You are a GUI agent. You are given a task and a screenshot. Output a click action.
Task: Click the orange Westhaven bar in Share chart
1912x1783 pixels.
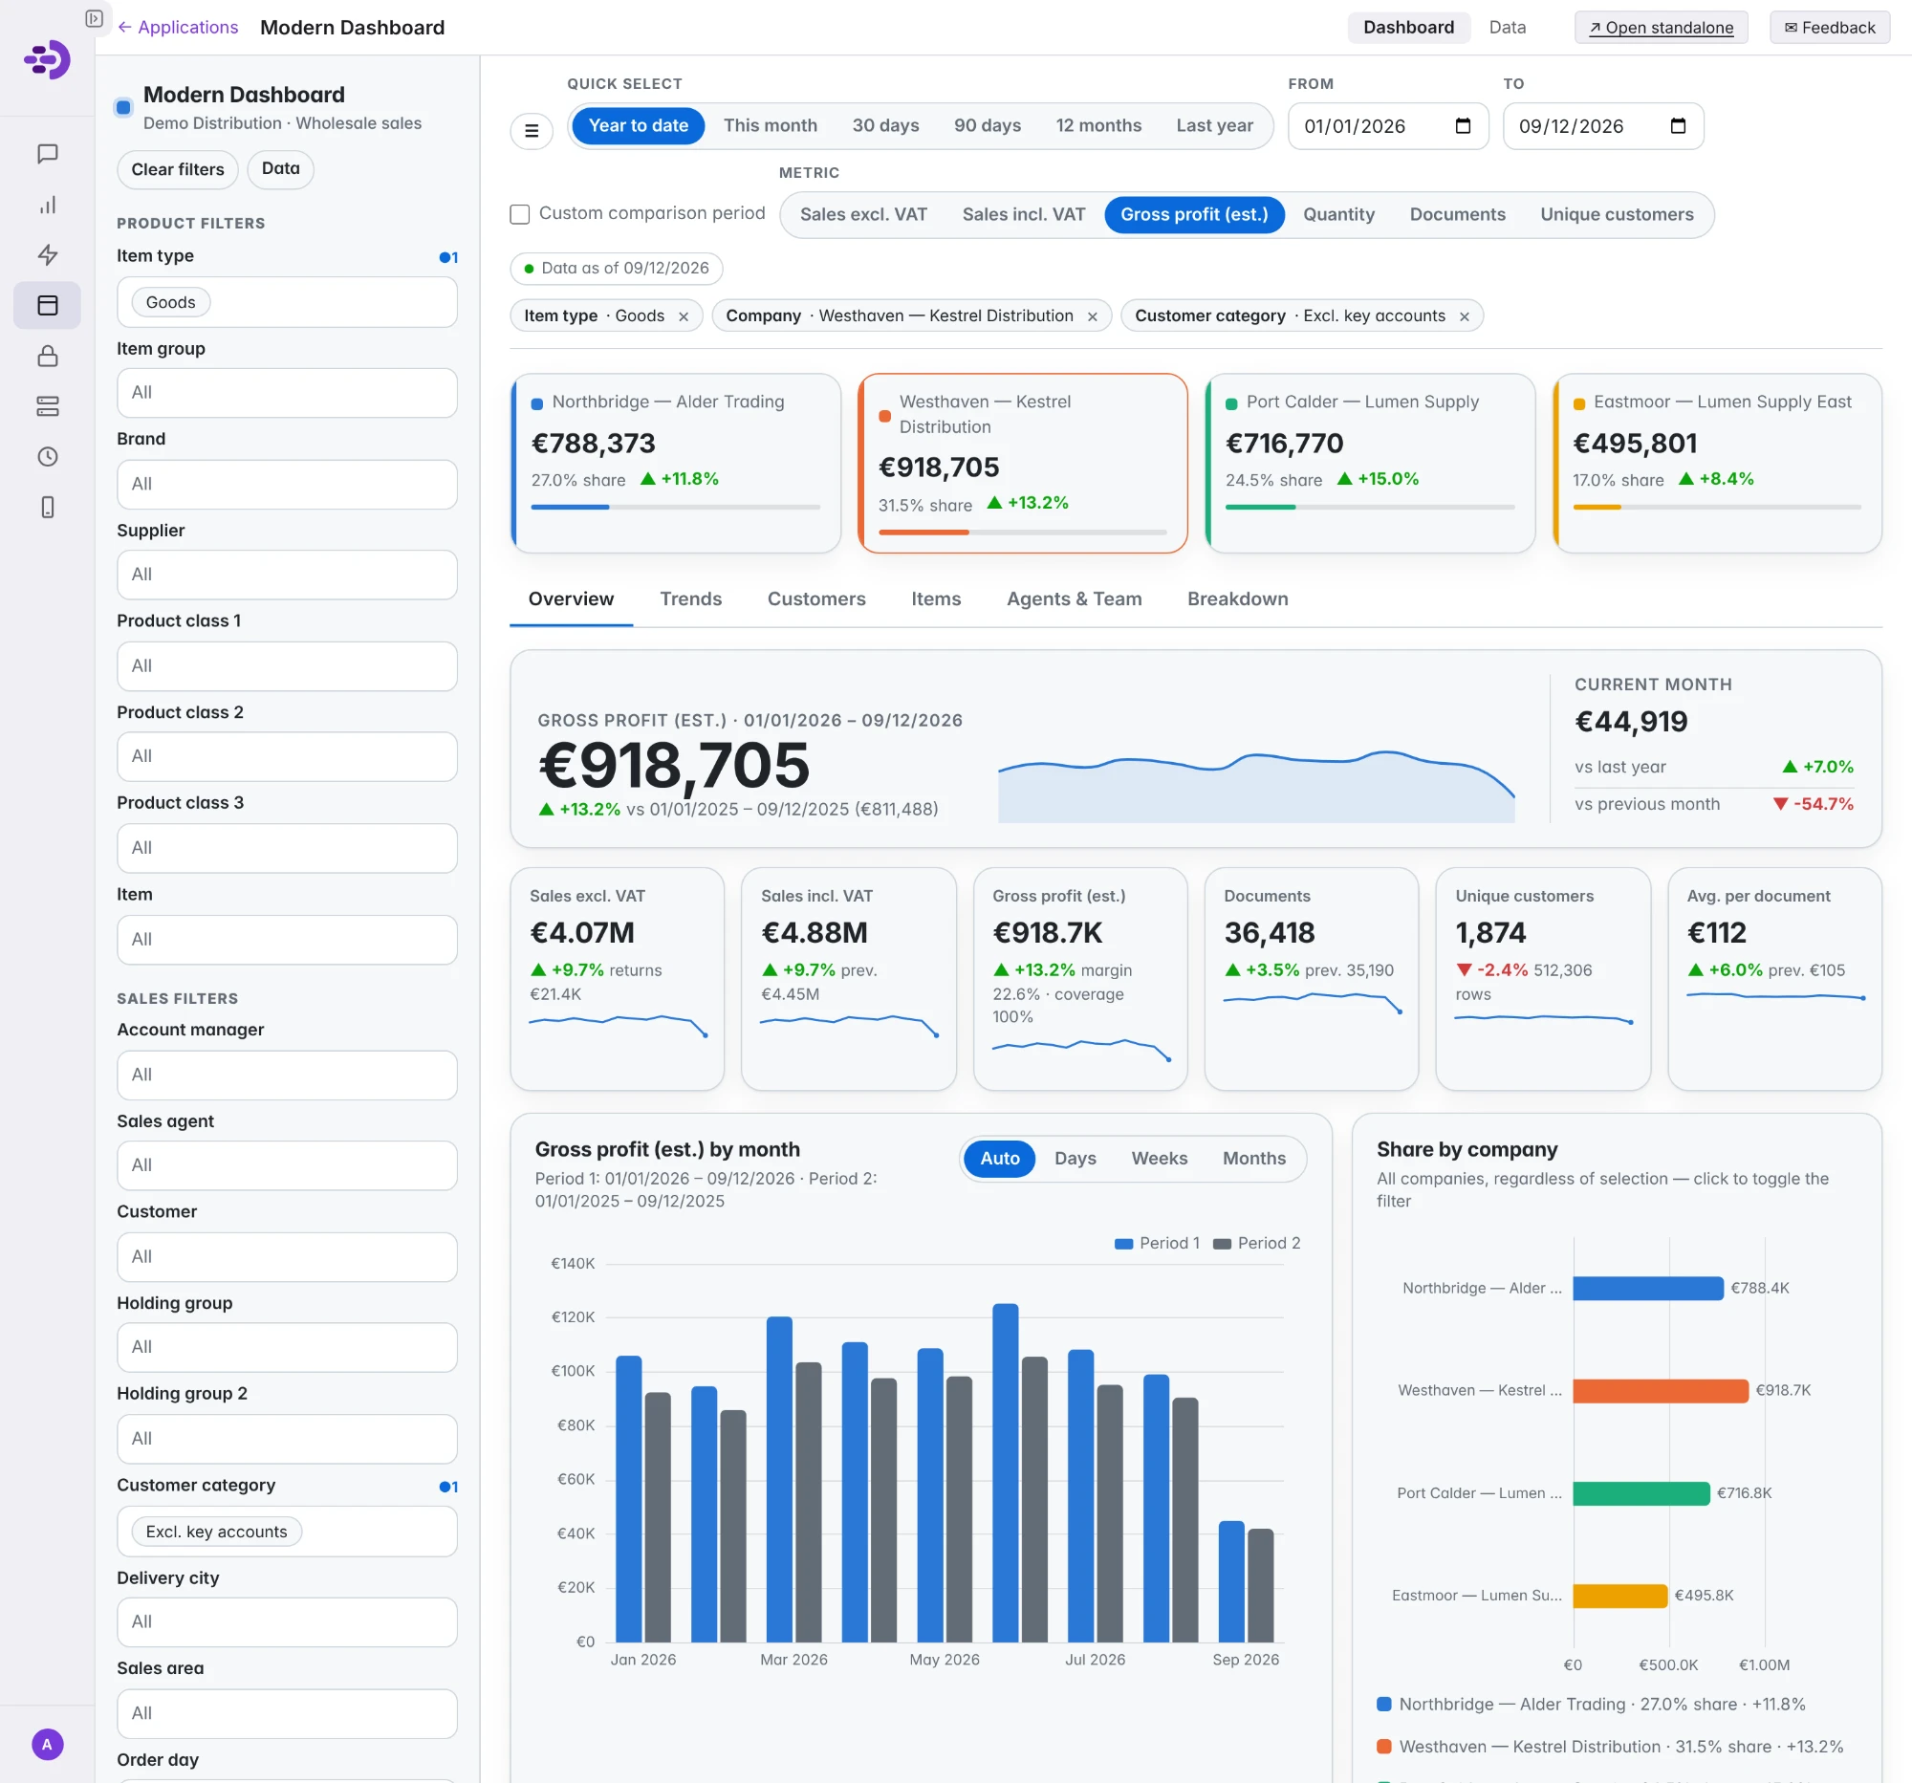(x=1660, y=1391)
